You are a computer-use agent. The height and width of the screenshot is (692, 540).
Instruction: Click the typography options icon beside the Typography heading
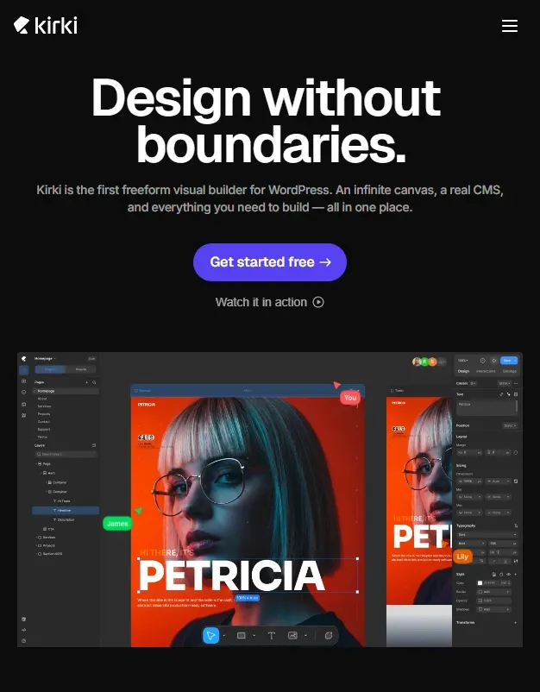pos(516,525)
